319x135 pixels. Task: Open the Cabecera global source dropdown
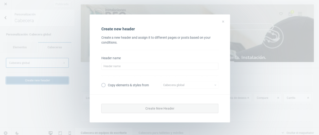click(x=190, y=85)
